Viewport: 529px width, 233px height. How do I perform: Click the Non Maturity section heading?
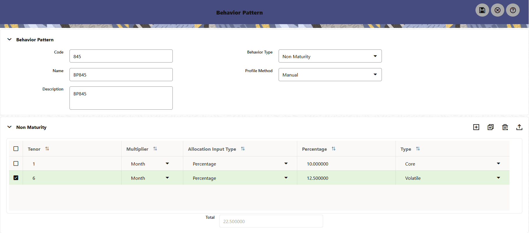point(31,127)
